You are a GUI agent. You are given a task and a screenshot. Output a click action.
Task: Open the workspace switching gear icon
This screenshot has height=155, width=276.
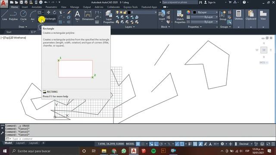click(223, 144)
